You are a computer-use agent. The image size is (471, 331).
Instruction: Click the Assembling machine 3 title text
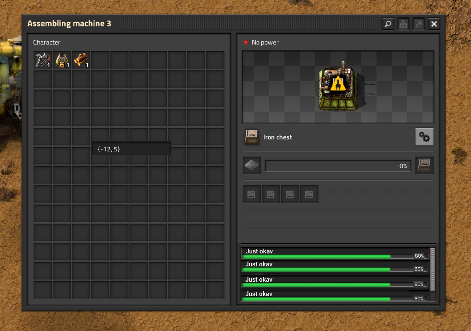tap(69, 23)
